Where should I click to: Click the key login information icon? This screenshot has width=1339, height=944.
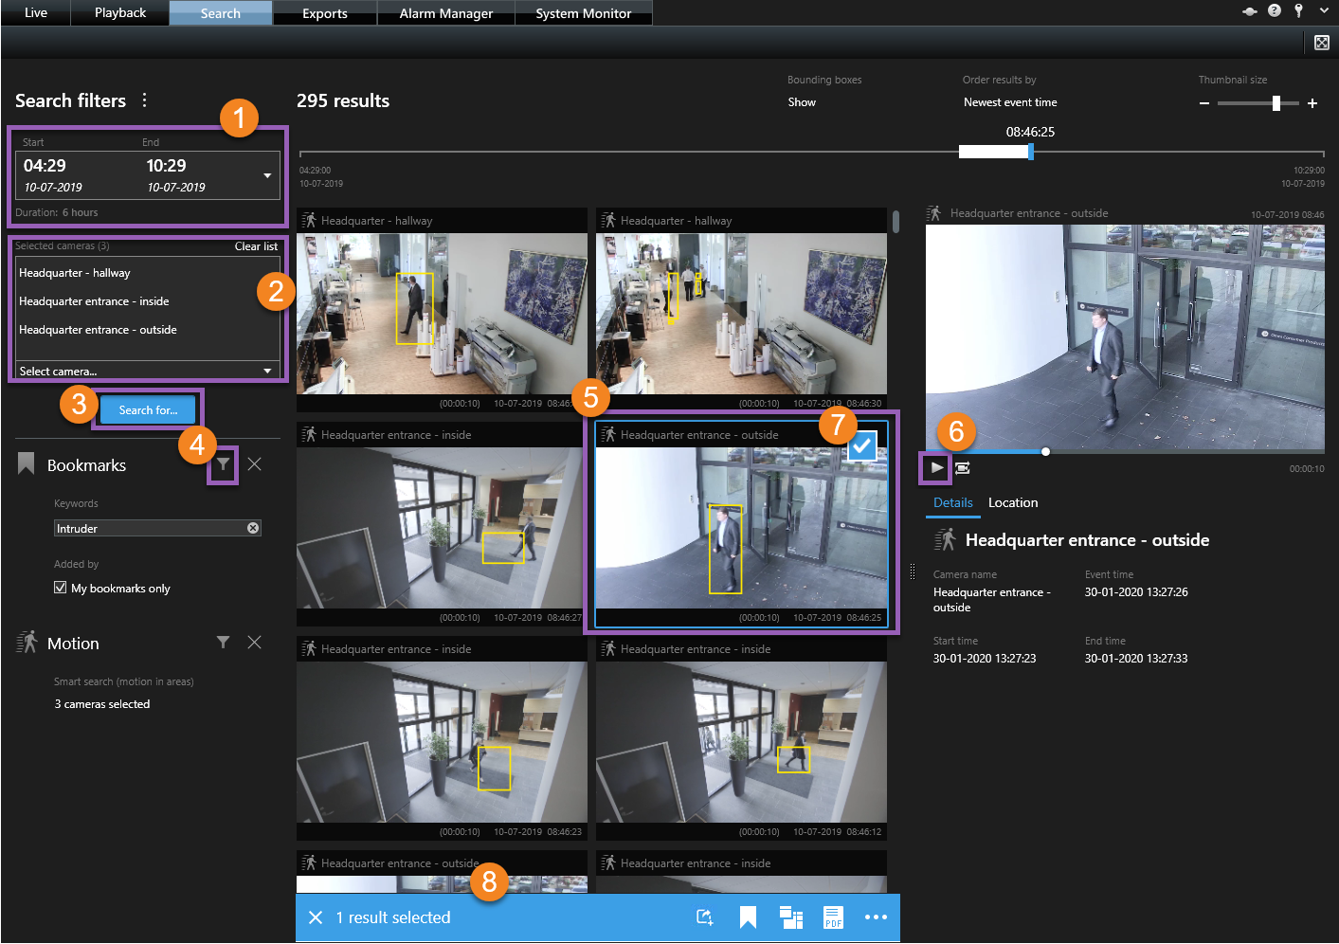pos(1299,10)
